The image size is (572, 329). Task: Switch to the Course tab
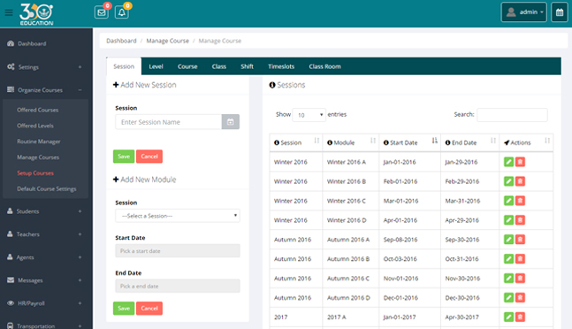tap(187, 66)
